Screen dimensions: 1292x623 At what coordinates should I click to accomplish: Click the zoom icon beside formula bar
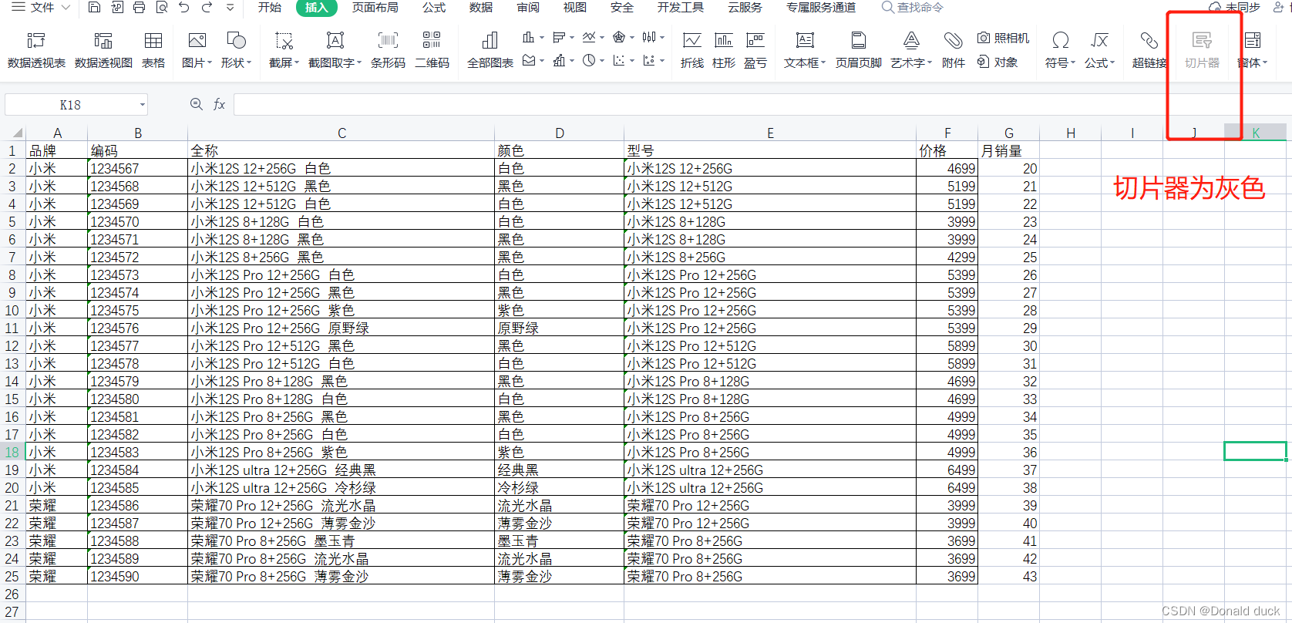click(197, 104)
